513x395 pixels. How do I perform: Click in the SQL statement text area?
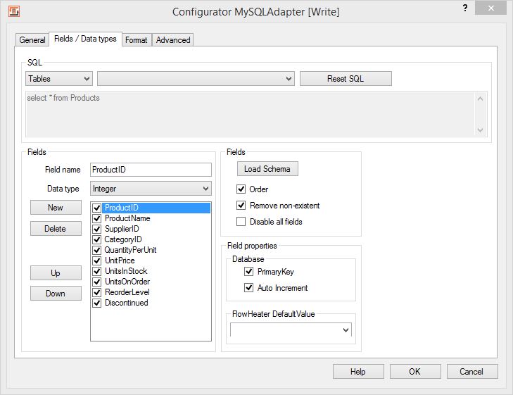click(251, 114)
